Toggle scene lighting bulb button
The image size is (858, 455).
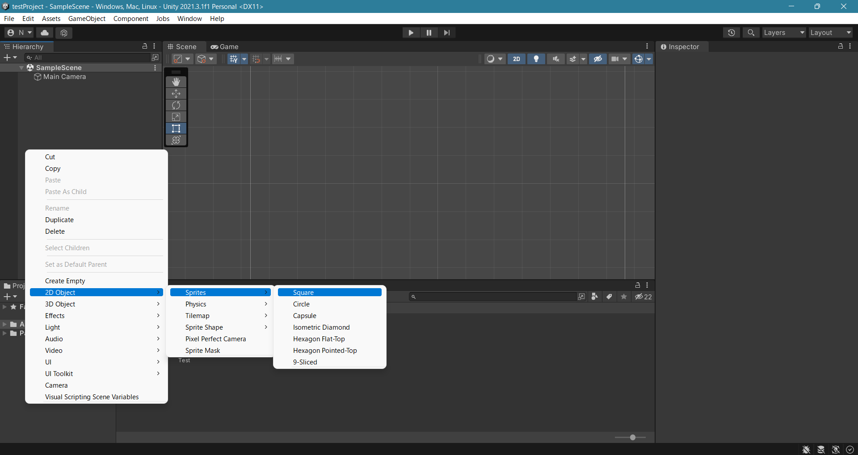536,59
